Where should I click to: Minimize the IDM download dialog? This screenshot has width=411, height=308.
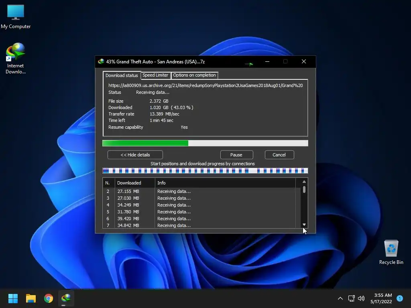coord(267,61)
